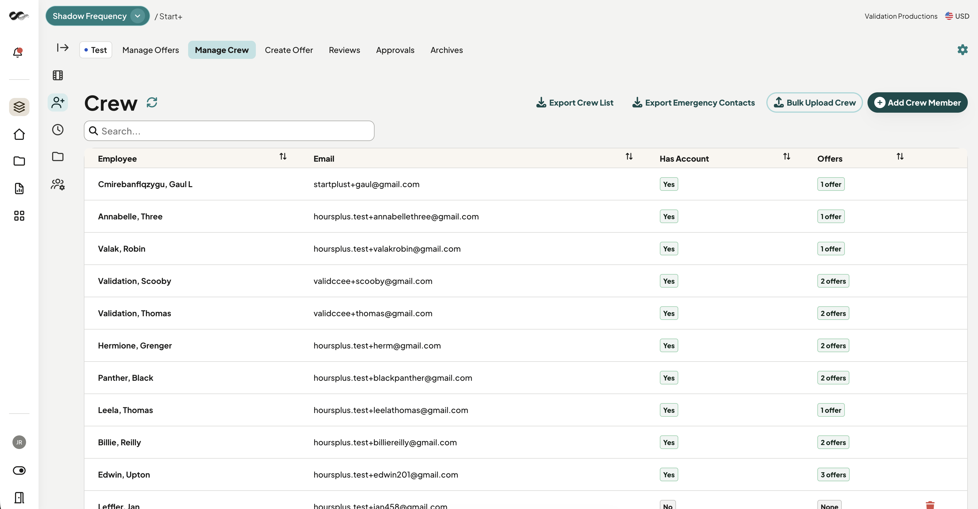The width and height of the screenshot is (978, 509).
Task: Click the Test environment badge
Action: click(96, 50)
